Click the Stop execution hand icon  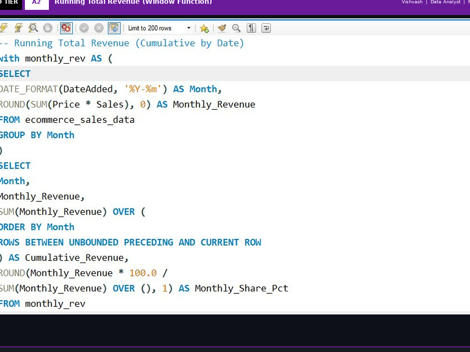click(47, 28)
